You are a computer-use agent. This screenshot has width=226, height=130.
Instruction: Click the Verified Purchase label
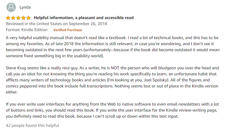68,30
